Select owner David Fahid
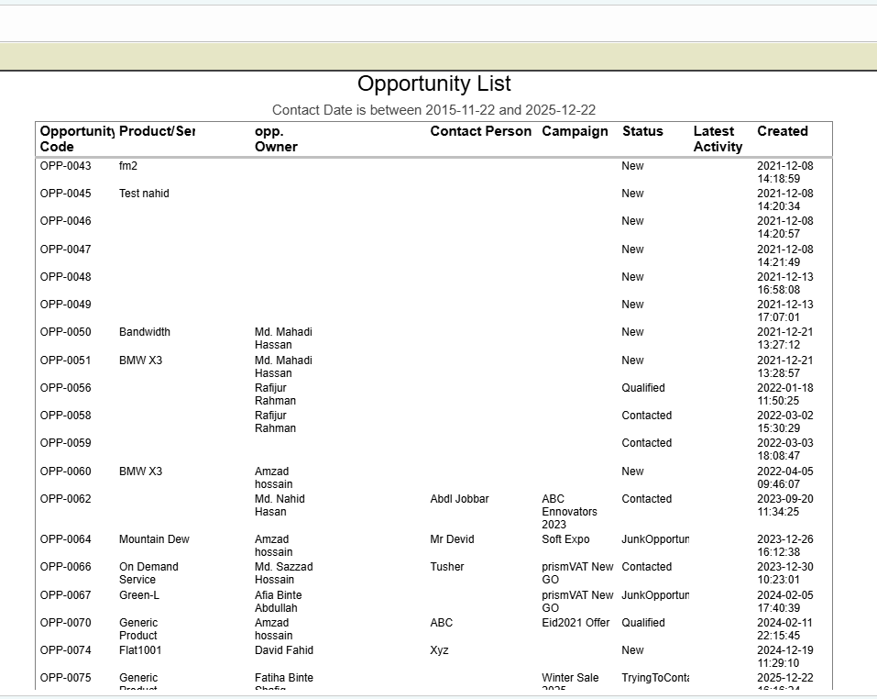Screen dimensions: 877x699 [x=283, y=650]
